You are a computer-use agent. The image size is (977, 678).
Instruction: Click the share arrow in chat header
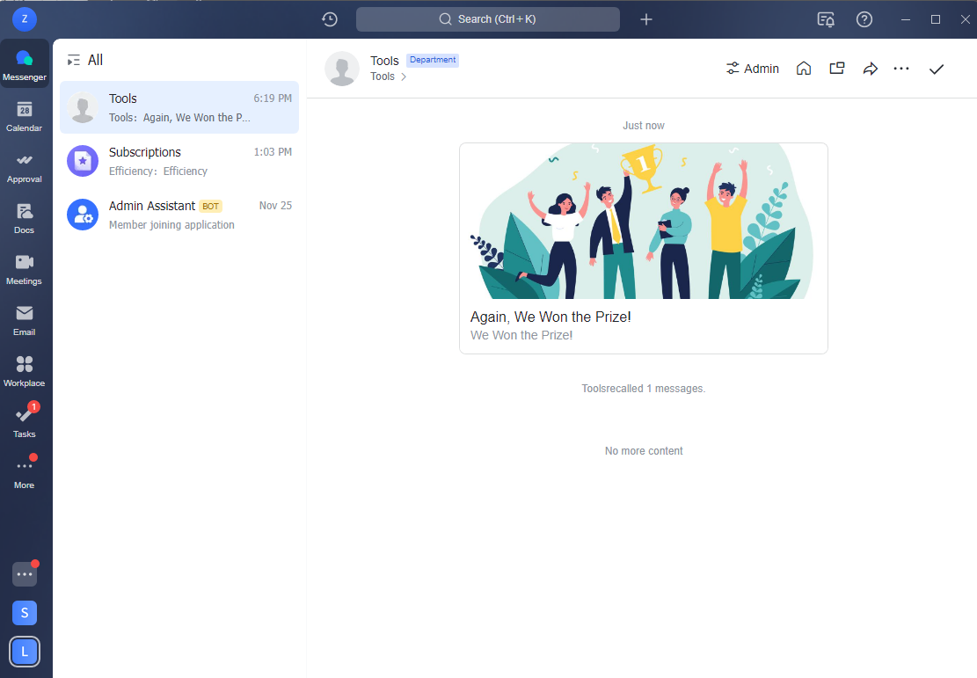(870, 69)
